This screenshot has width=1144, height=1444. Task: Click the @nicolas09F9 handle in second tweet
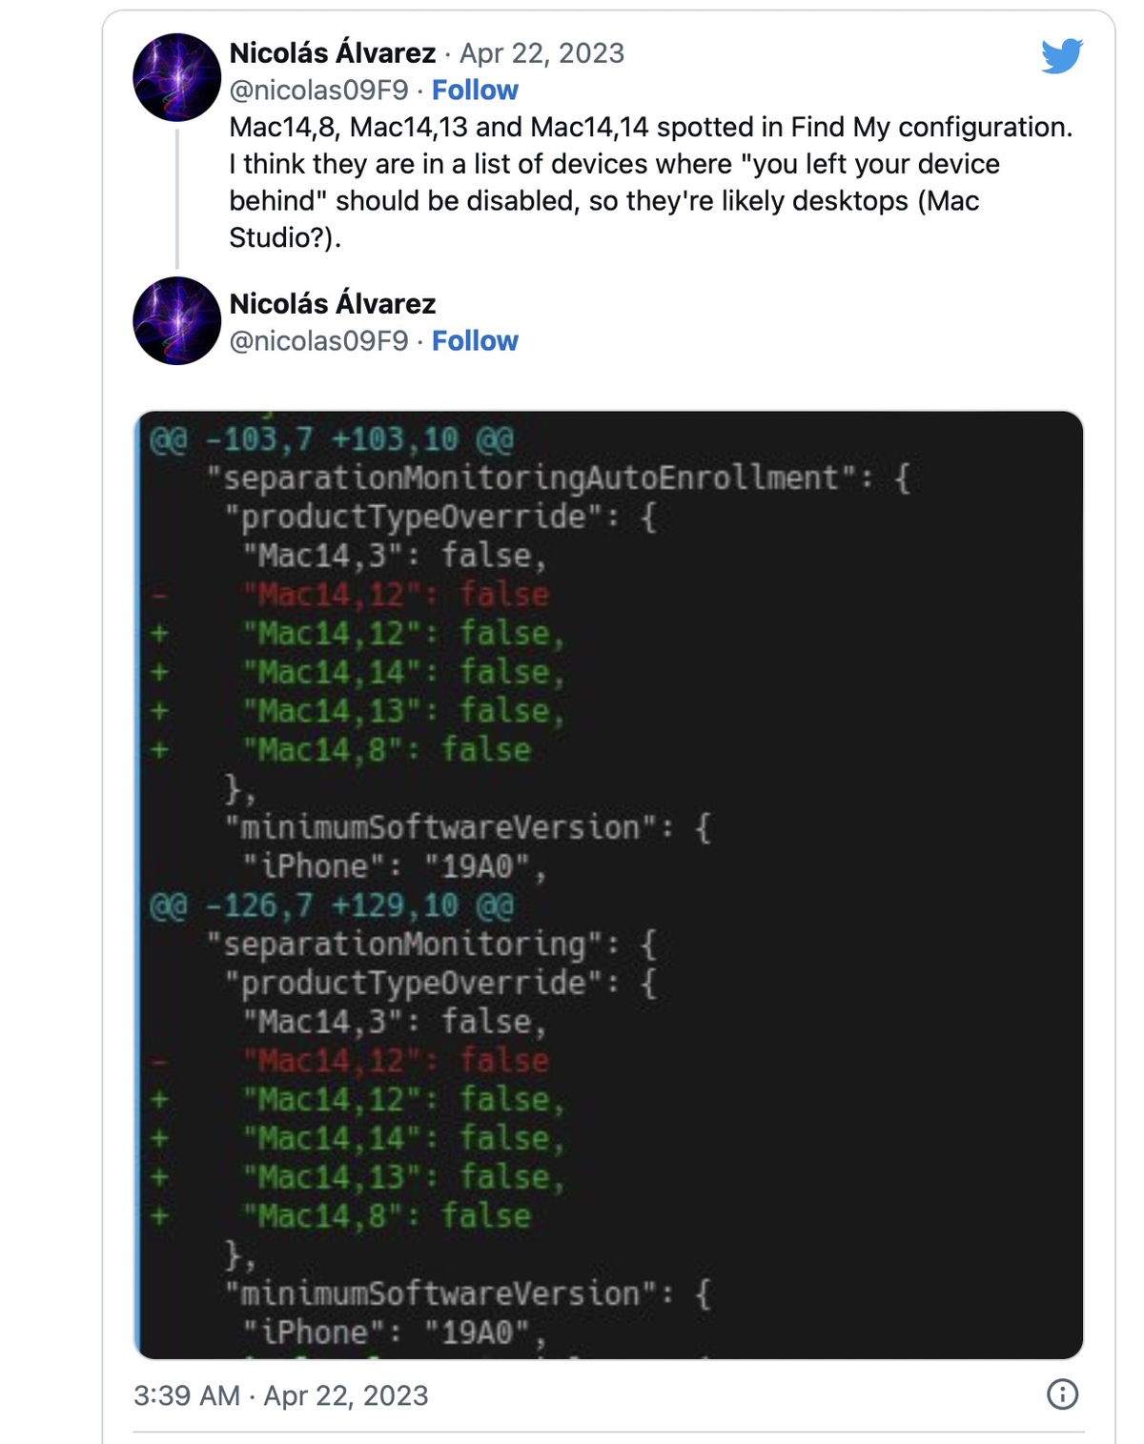(x=318, y=340)
